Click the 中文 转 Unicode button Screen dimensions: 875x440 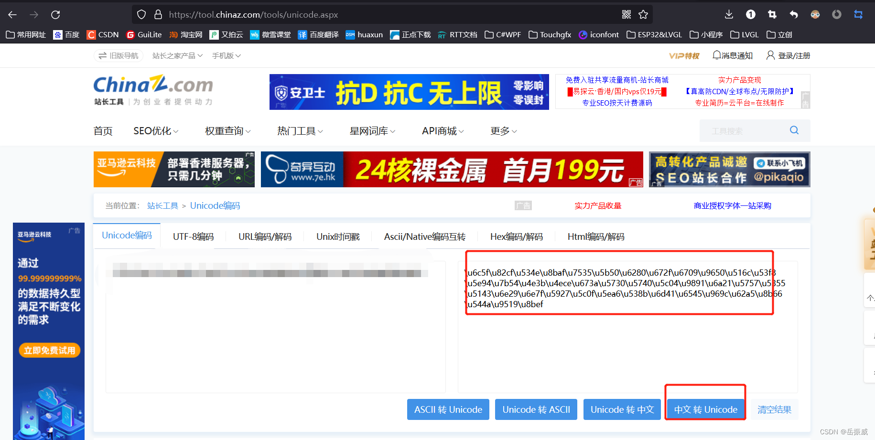[705, 409]
